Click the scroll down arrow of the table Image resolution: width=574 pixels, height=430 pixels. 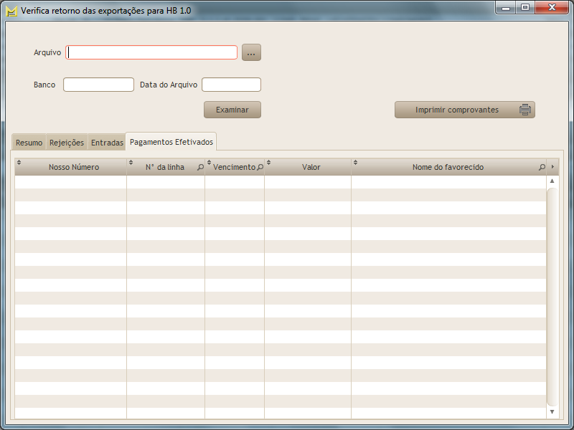[552, 412]
